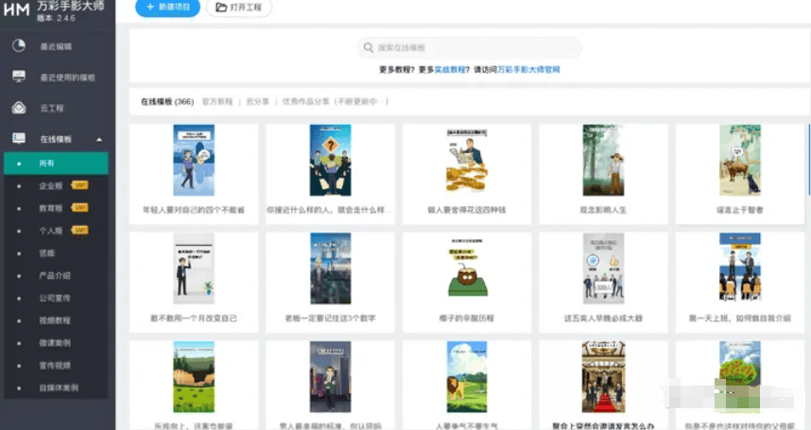Click the 在线模板 sidebar icon

(x=18, y=139)
